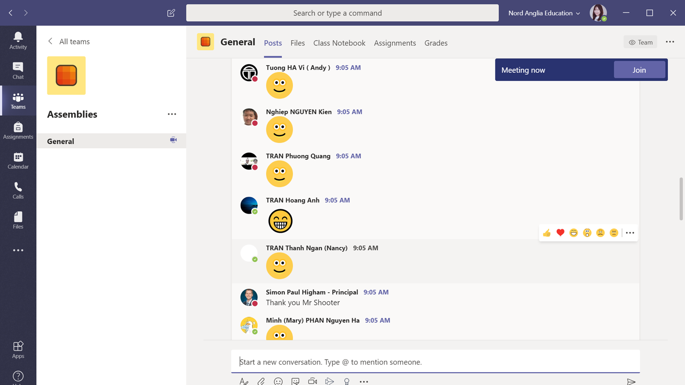The width and height of the screenshot is (685, 385).
Task: React with surprised face emoji
Action: (x=587, y=233)
